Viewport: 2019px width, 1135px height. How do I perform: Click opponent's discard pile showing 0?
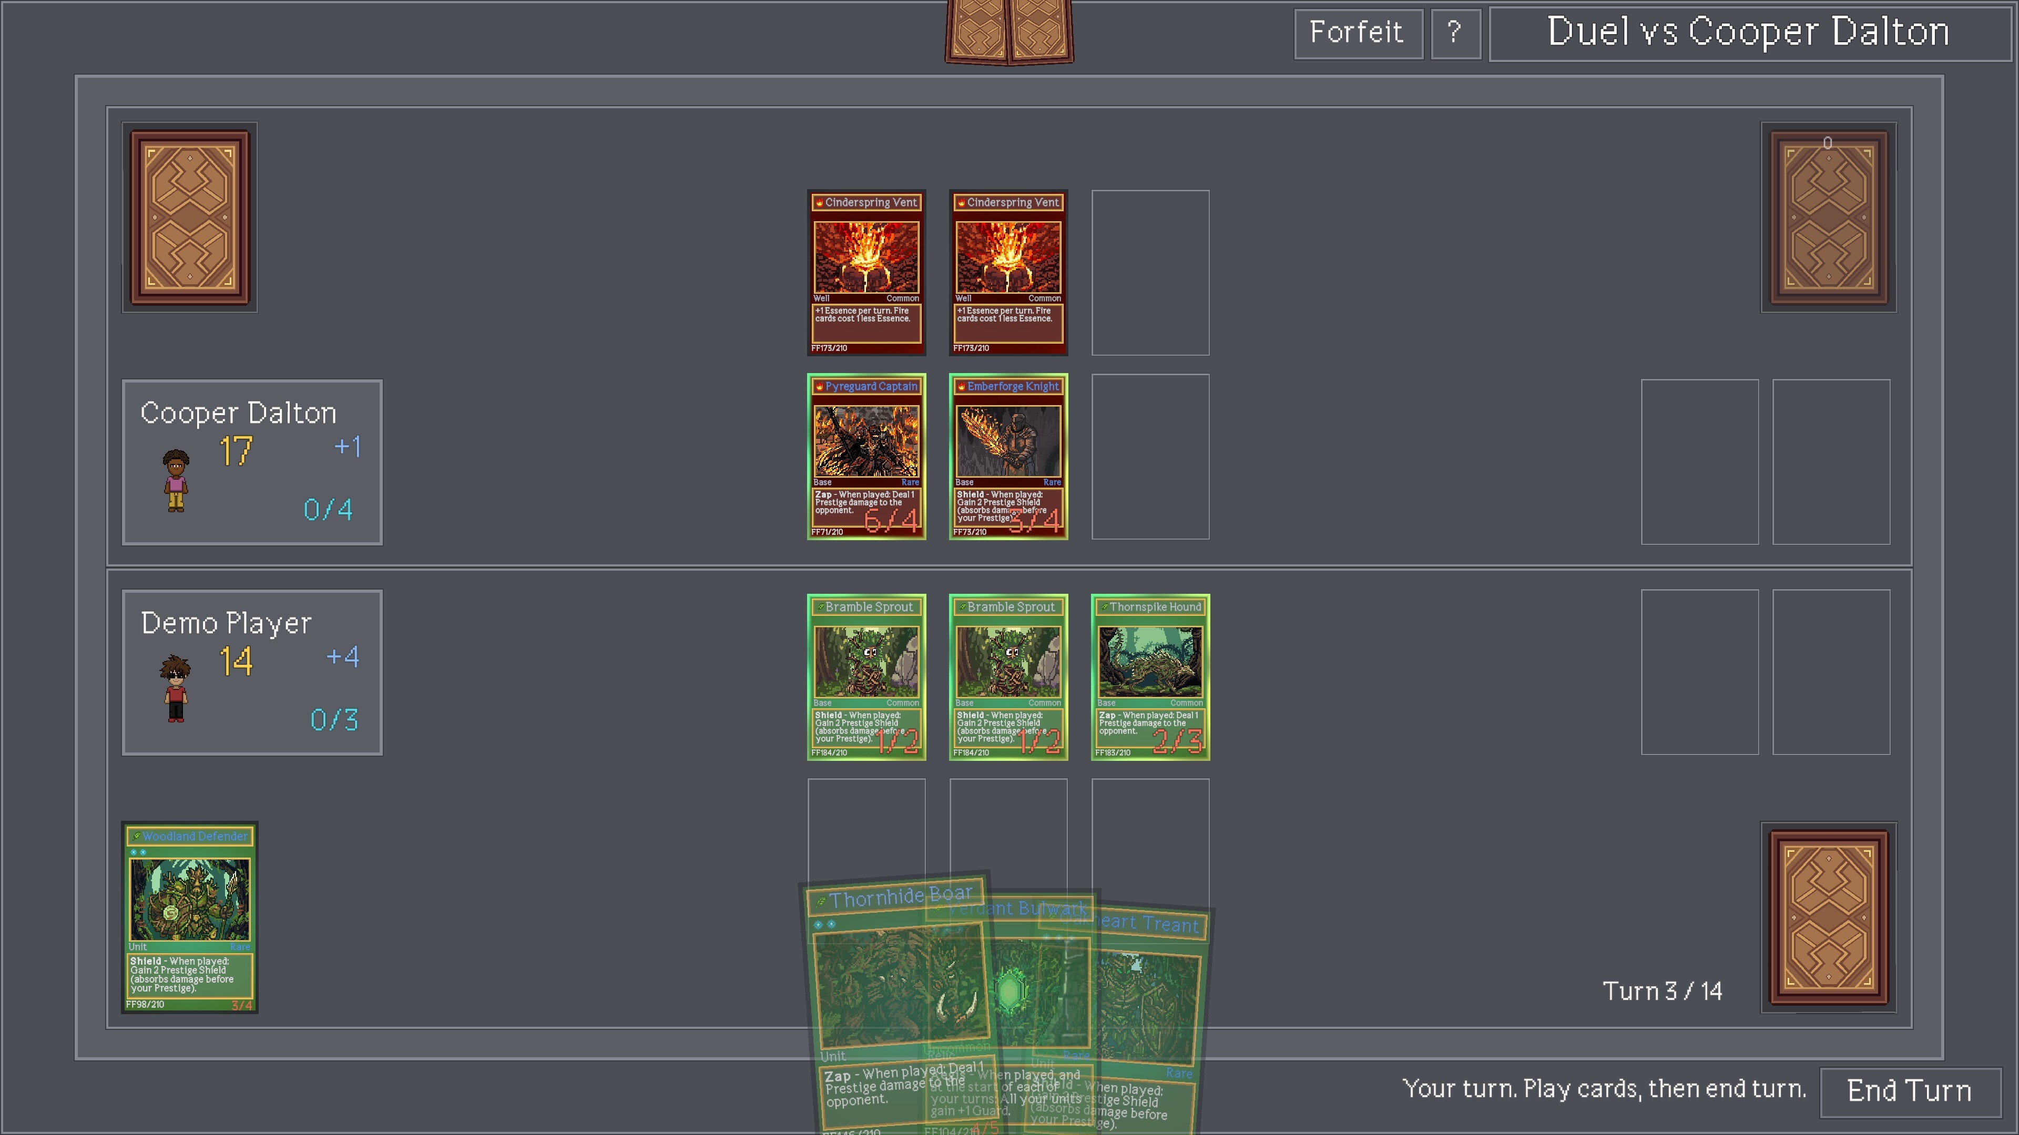coord(1829,218)
